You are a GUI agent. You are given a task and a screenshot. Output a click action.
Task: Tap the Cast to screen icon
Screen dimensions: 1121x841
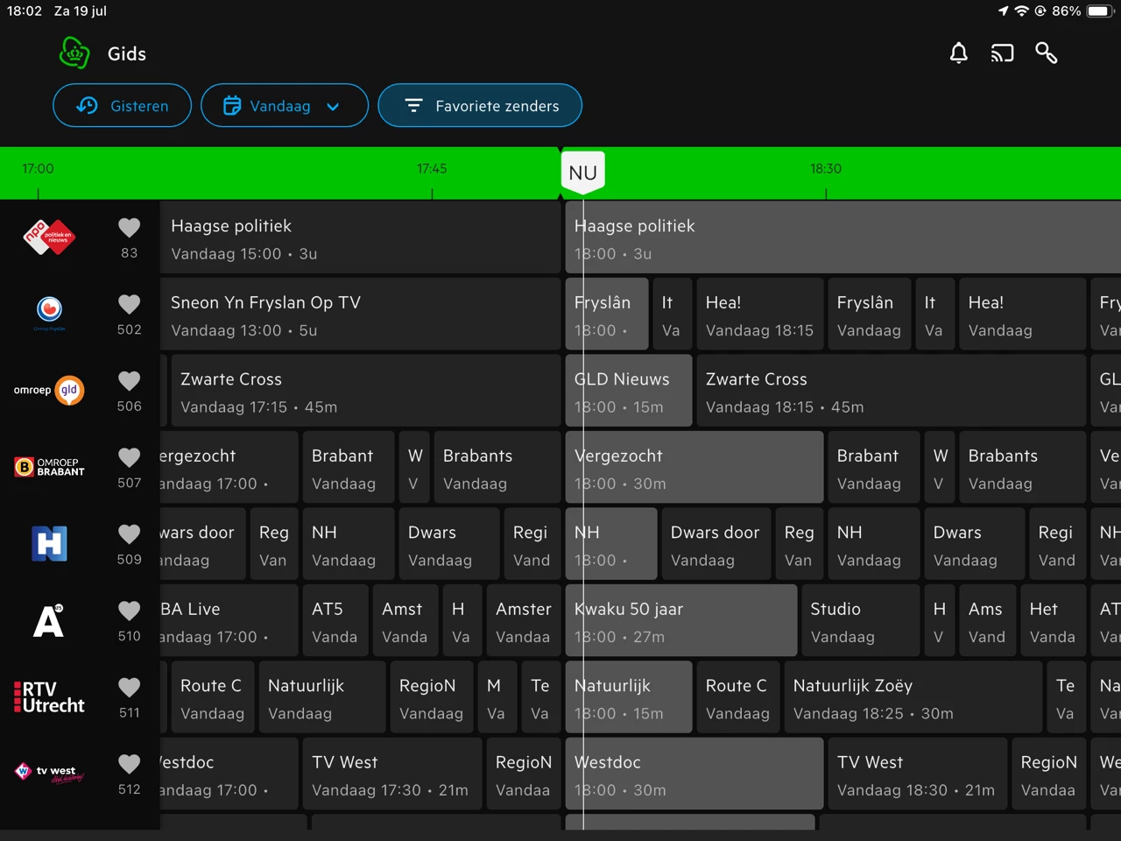pos(1002,53)
